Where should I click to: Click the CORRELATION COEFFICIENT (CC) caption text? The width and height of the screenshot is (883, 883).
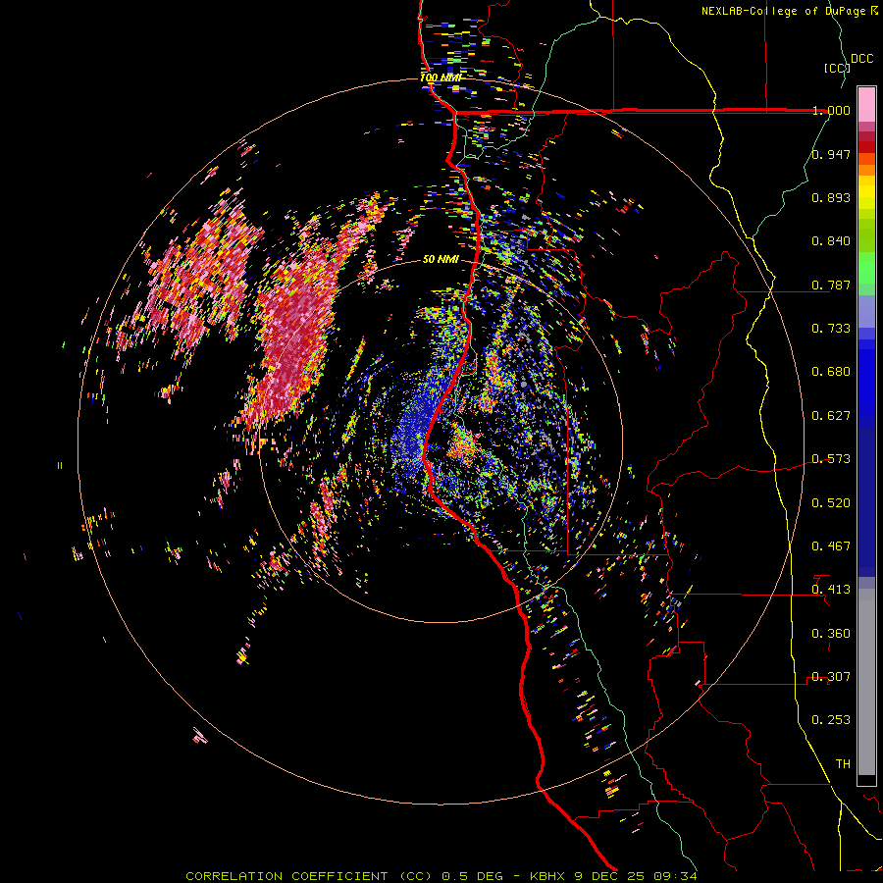coord(309,876)
